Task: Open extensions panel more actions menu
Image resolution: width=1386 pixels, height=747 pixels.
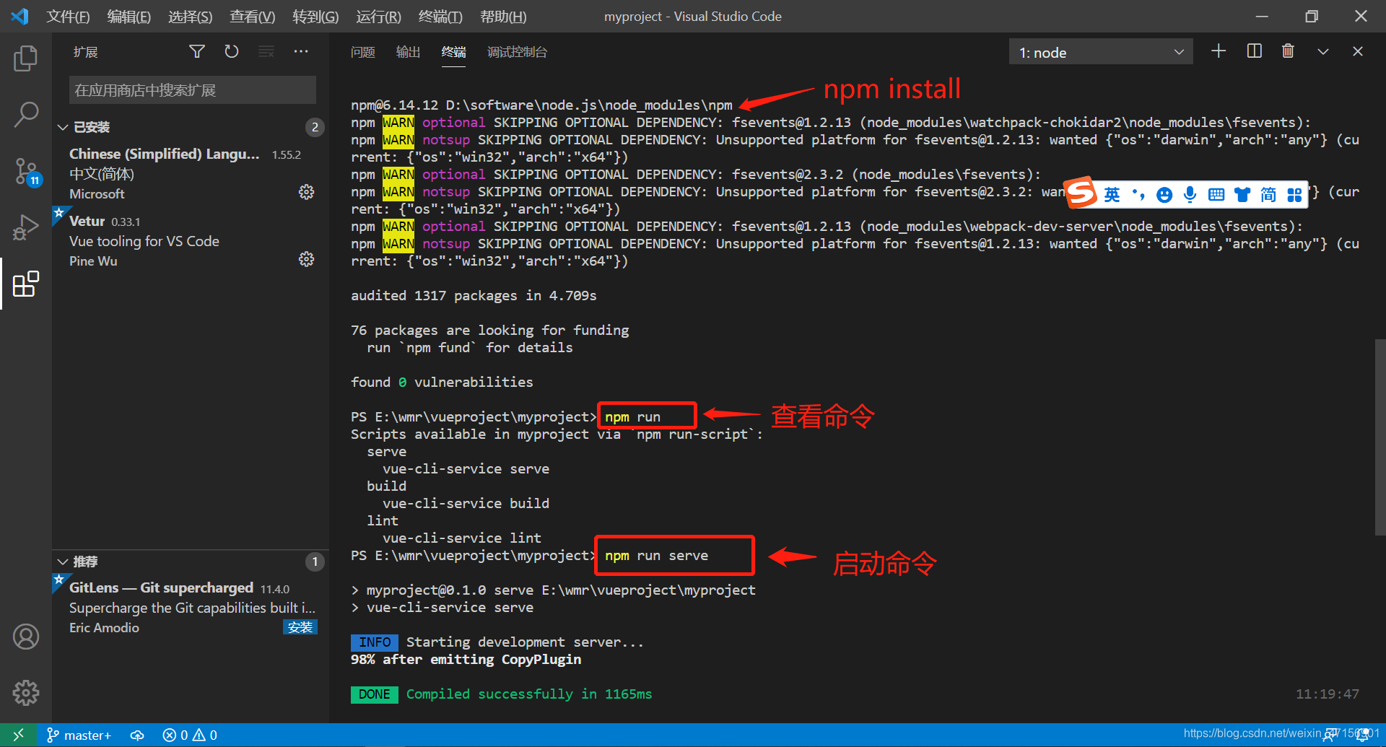Action: 301,51
